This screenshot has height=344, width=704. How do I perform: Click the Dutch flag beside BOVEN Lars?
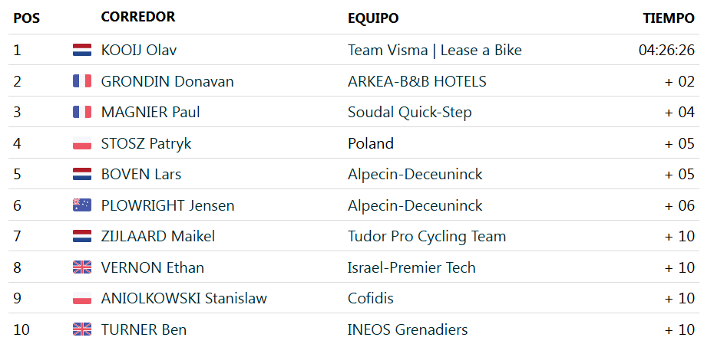pos(82,174)
